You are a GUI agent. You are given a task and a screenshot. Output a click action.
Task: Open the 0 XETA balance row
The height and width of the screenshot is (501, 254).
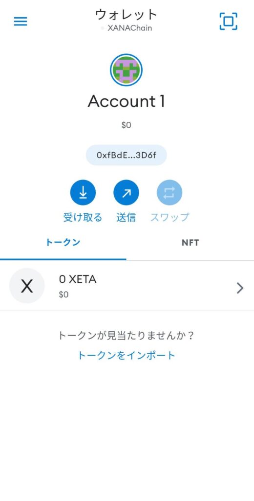pyautogui.click(x=127, y=286)
